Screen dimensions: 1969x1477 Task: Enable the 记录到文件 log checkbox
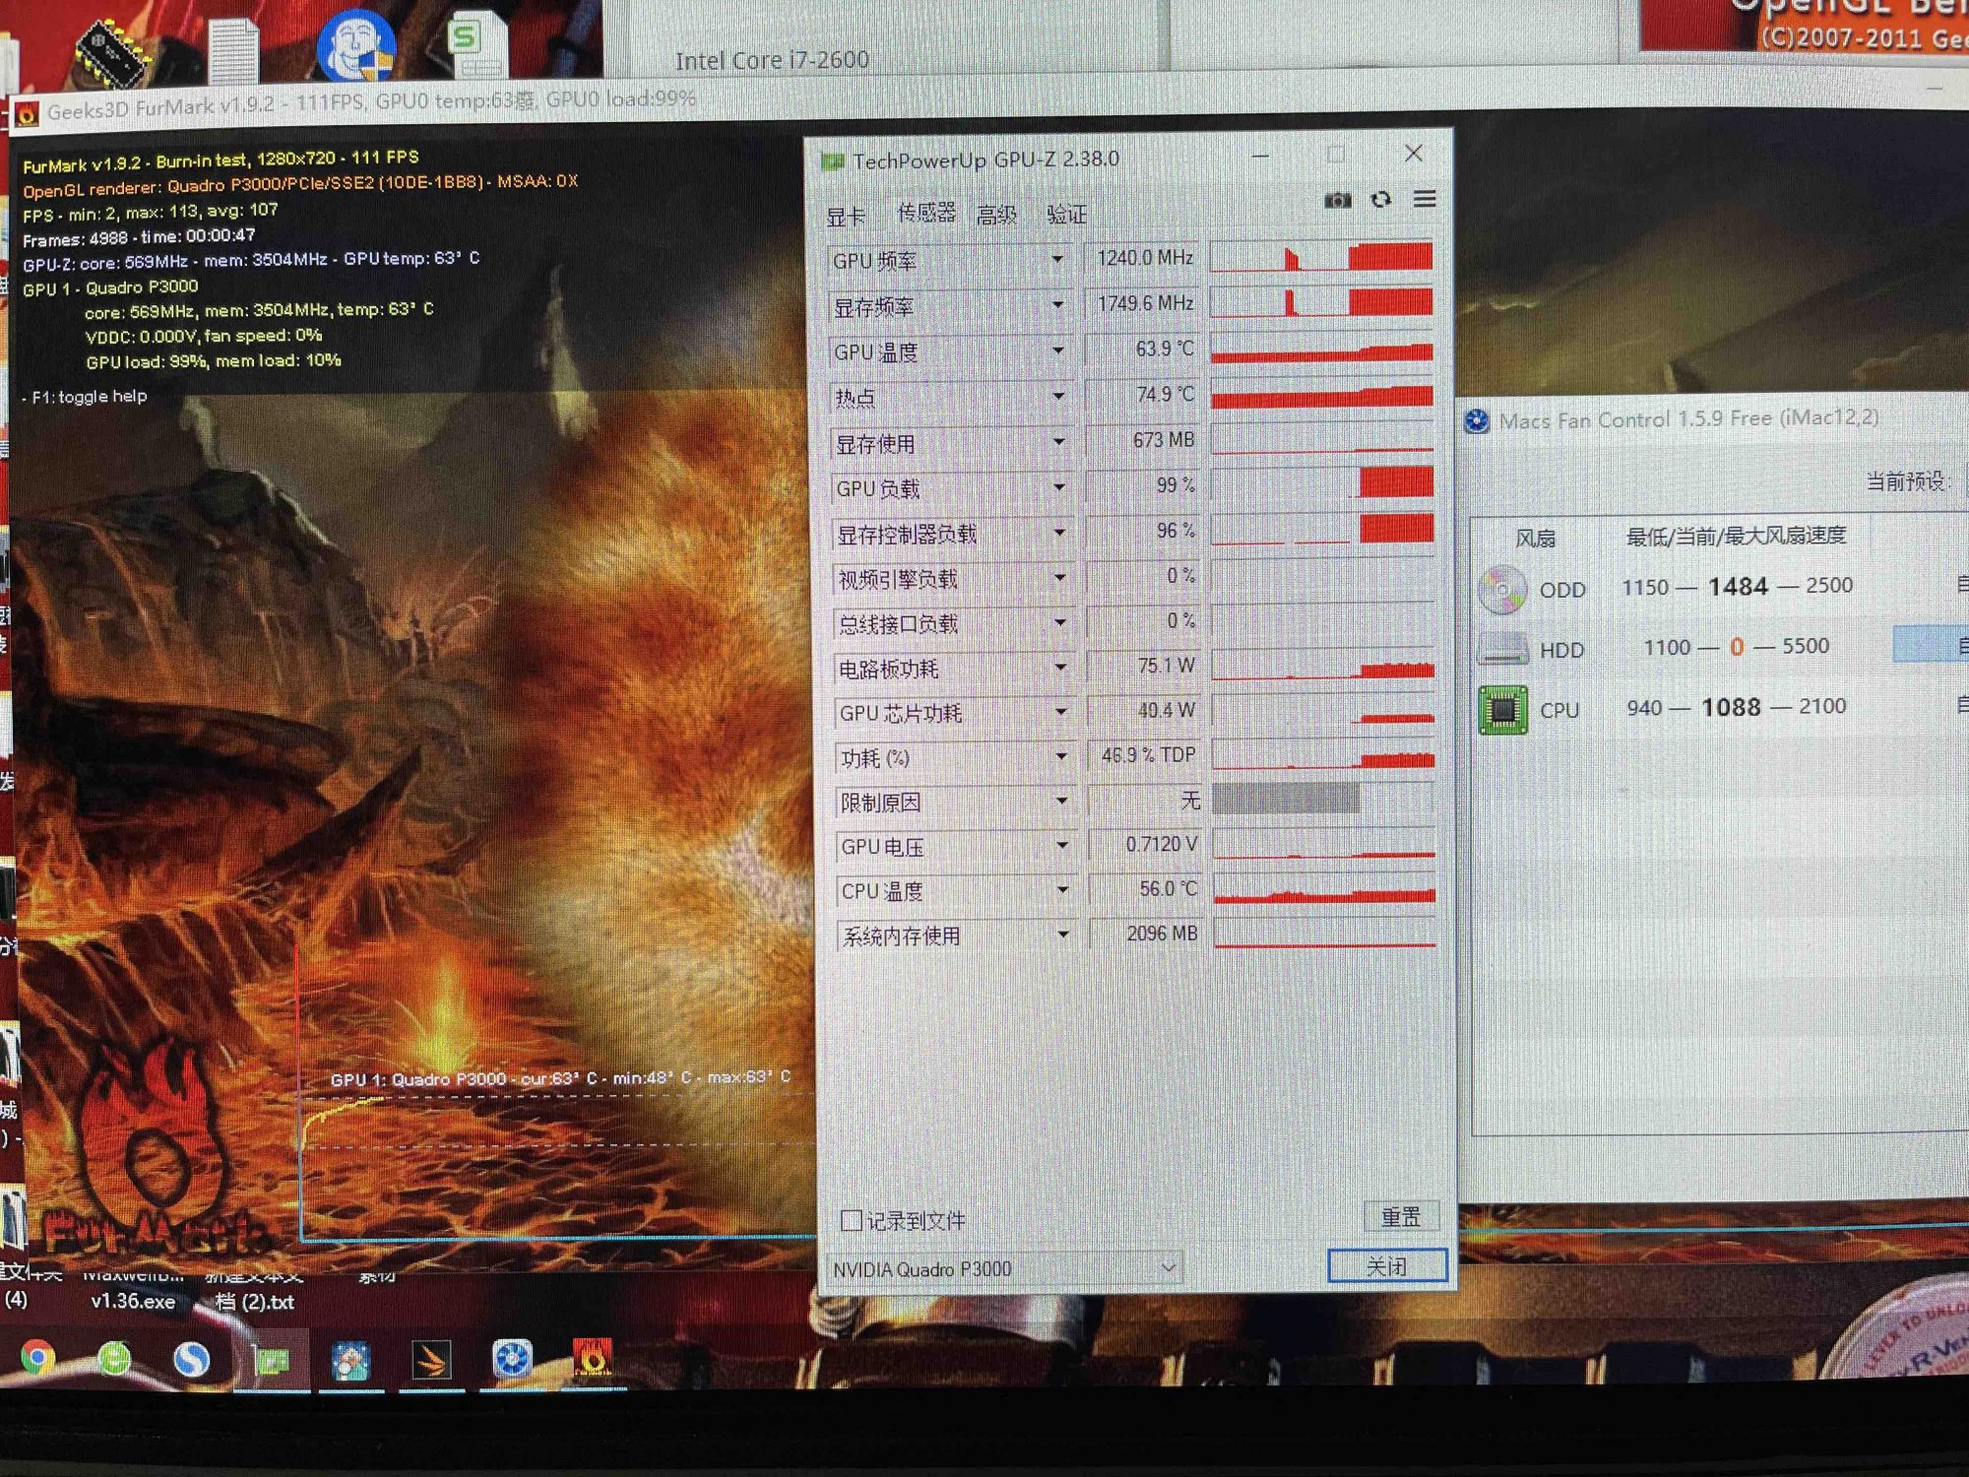[x=852, y=1220]
